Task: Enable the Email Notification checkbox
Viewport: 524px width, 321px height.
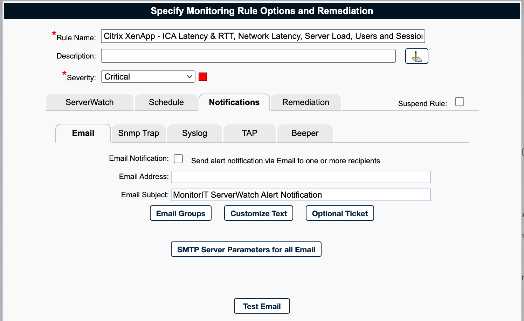Action: pyautogui.click(x=178, y=159)
